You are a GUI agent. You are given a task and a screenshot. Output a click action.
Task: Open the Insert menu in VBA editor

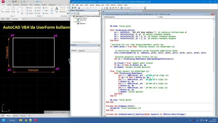tap(86, 5)
